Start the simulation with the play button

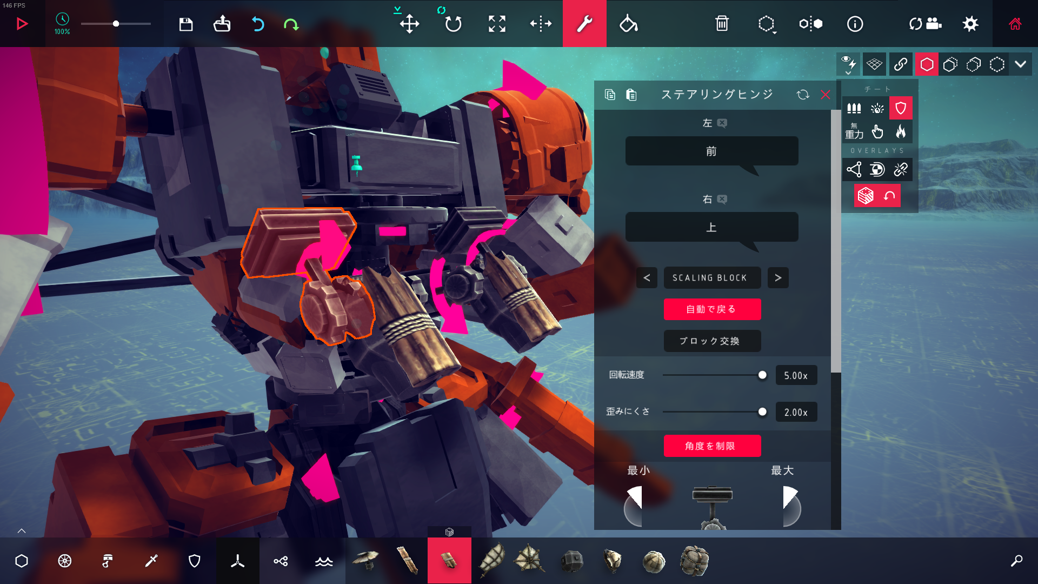point(22,24)
